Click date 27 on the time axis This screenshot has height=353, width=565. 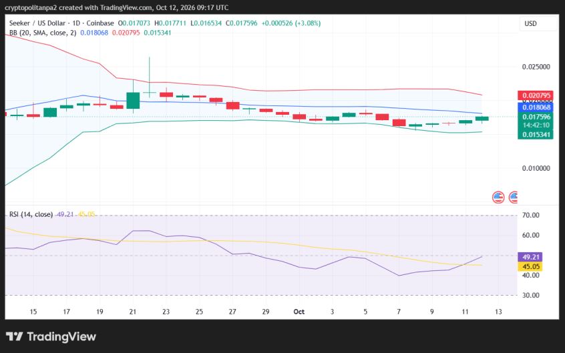[232, 312]
